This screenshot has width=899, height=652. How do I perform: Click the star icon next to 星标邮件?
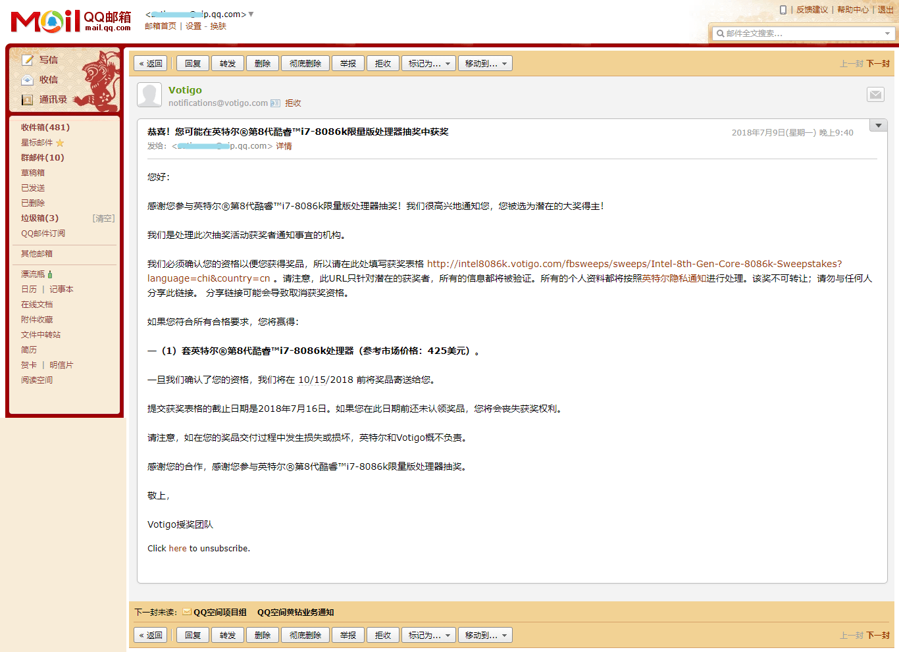coord(60,143)
